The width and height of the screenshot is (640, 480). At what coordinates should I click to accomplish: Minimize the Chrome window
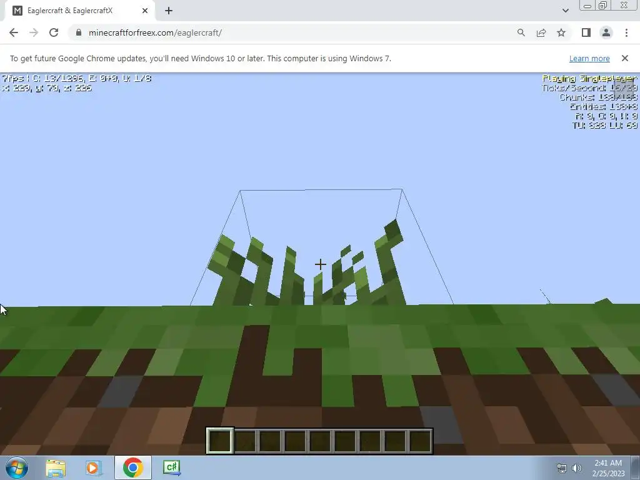coord(587,6)
